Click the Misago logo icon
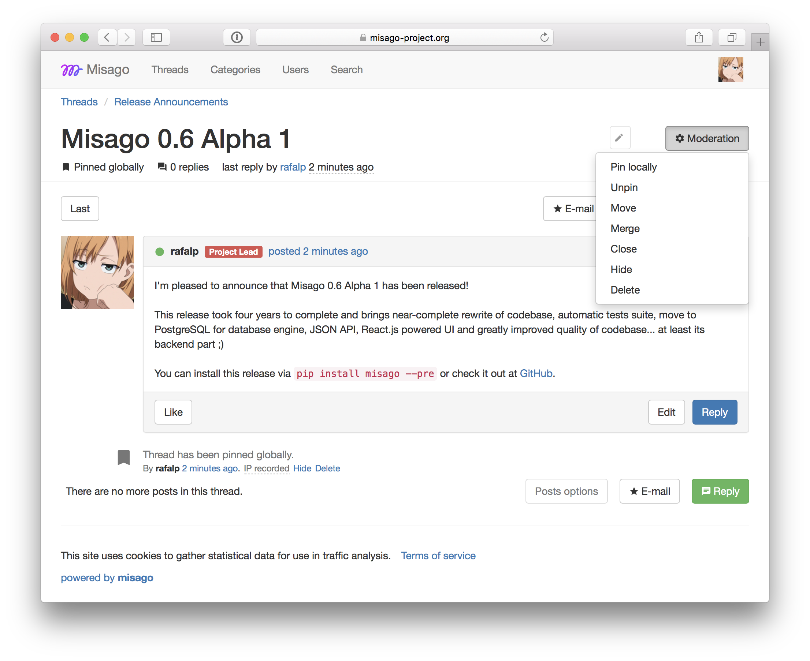The width and height of the screenshot is (810, 661). pyautogui.click(x=71, y=70)
